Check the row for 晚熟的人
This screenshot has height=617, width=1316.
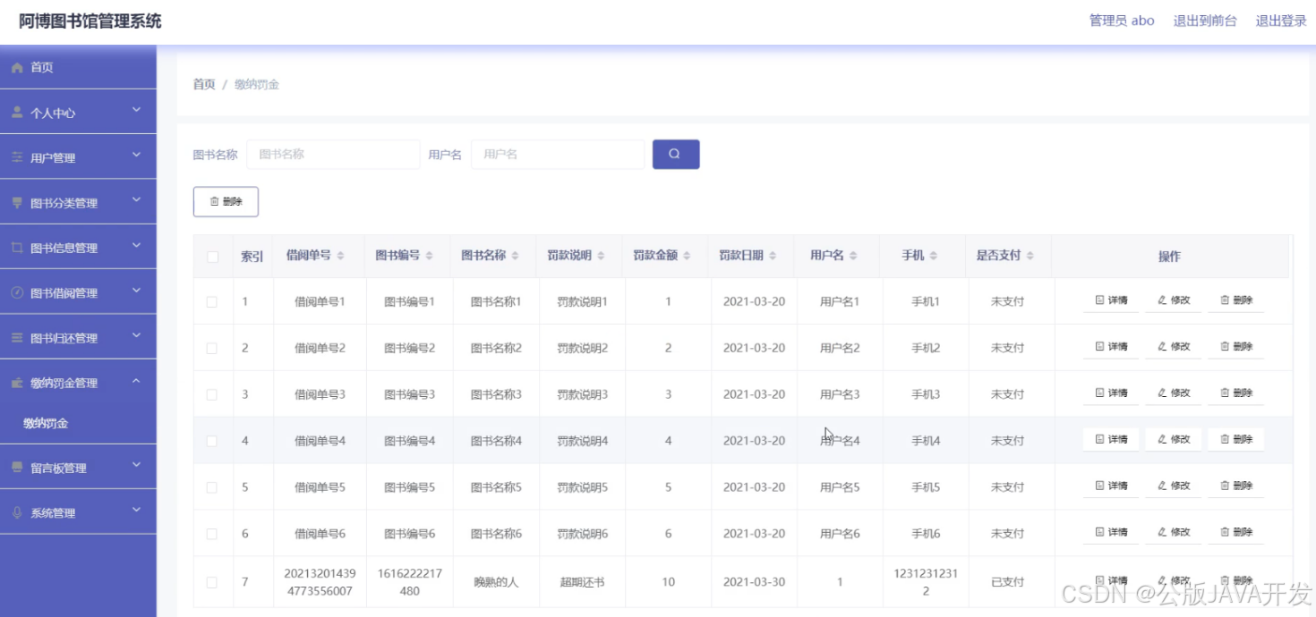(212, 582)
